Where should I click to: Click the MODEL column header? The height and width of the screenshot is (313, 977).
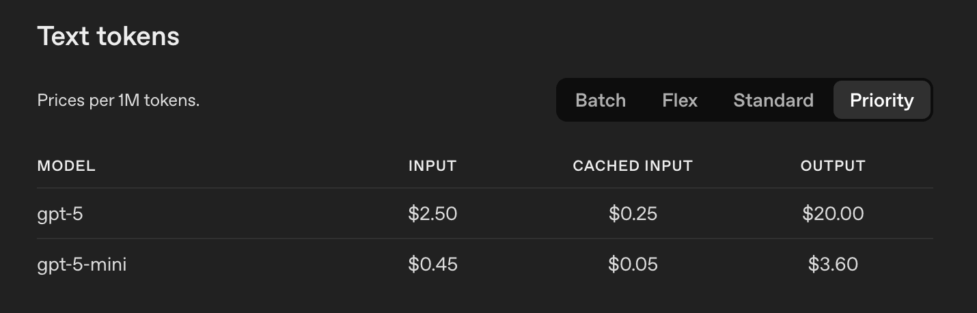[66, 165]
